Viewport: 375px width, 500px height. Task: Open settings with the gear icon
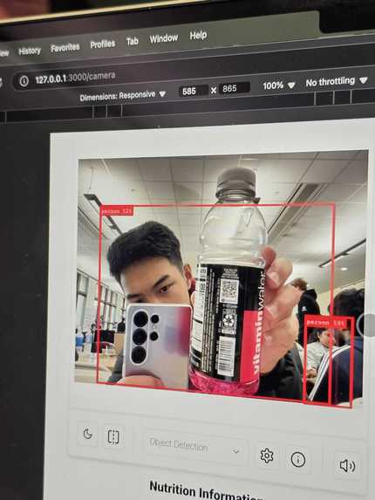267,455
